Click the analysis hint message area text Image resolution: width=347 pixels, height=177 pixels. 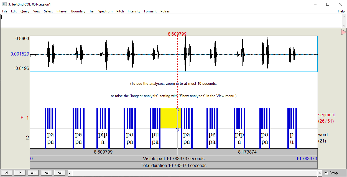(173, 90)
